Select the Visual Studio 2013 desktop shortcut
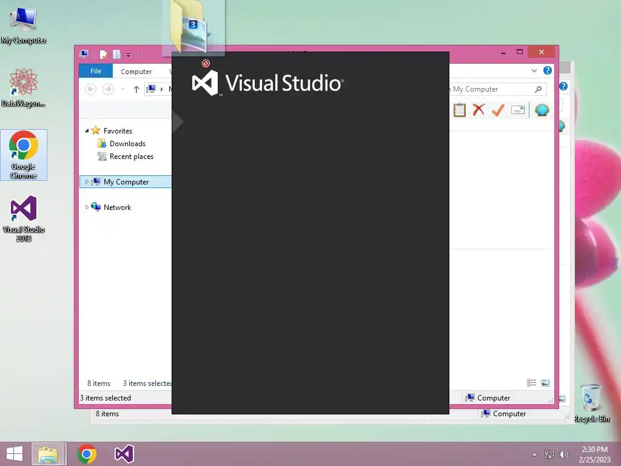 pos(24,218)
